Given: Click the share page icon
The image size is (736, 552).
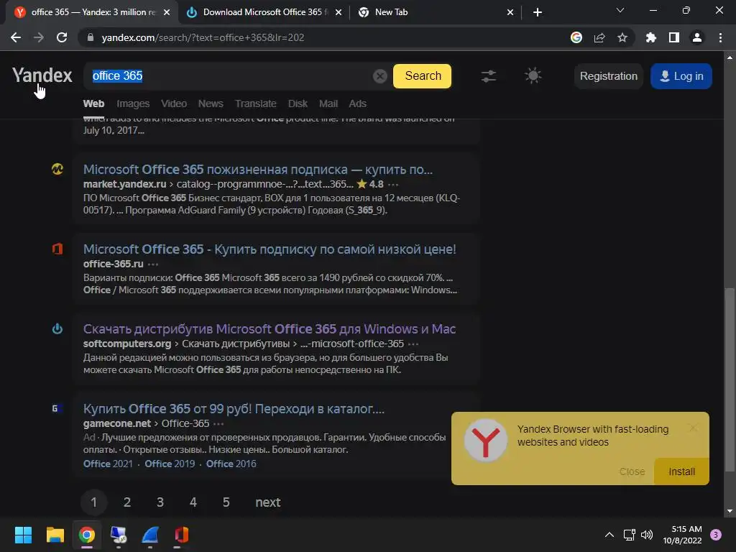Looking at the screenshot, I should click(x=599, y=37).
